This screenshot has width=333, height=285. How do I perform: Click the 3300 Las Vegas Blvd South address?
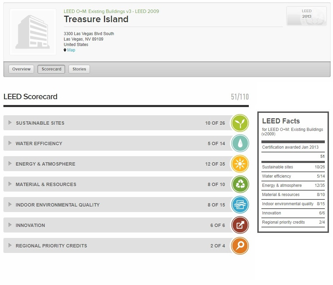coord(89,33)
